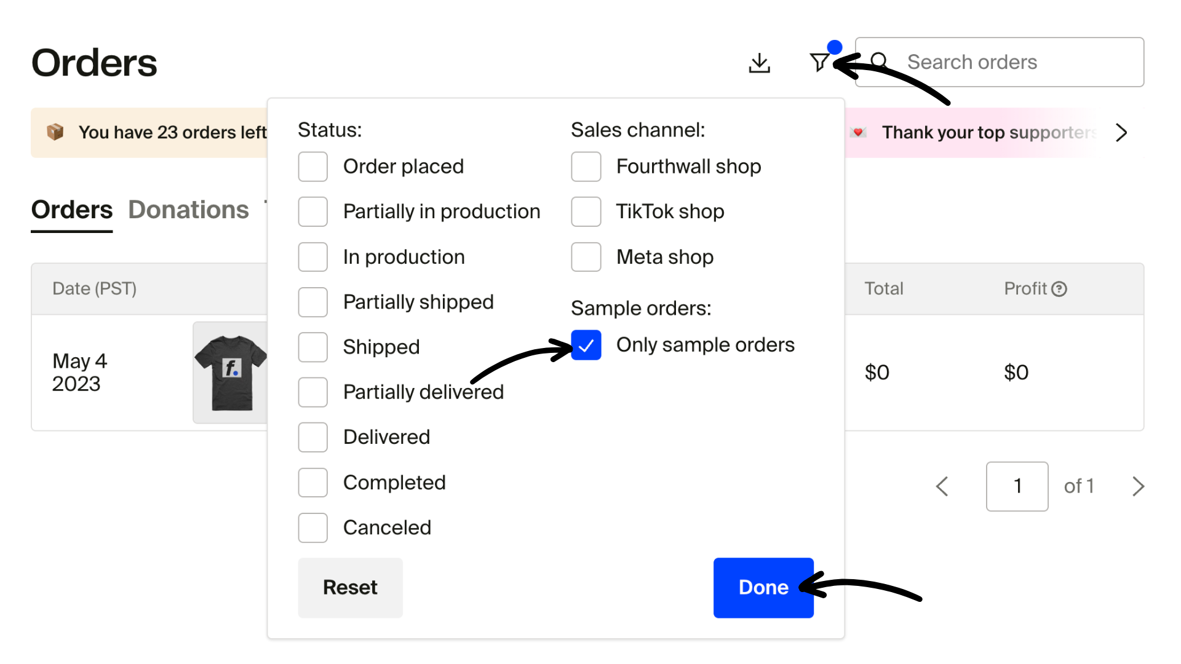Click the Profit help question-mark icon
Image resolution: width=1181 pixels, height=664 pixels.
(1059, 289)
